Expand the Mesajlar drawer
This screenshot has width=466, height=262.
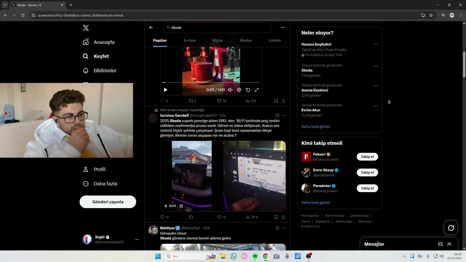pos(449,244)
